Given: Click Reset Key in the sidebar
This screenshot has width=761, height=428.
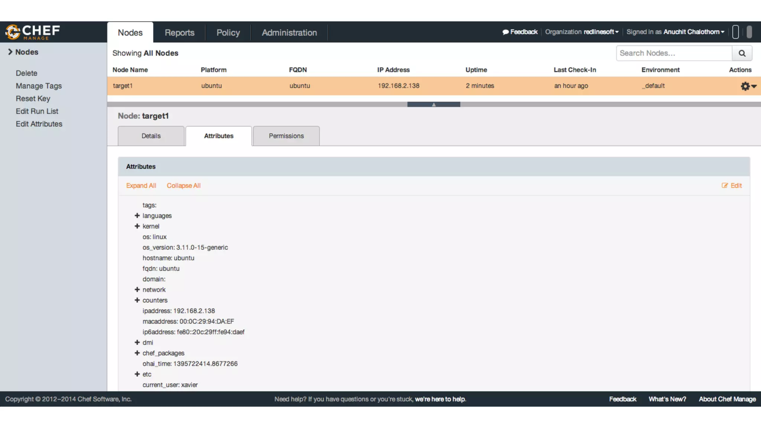Looking at the screenshot, I should pos(33,98).
